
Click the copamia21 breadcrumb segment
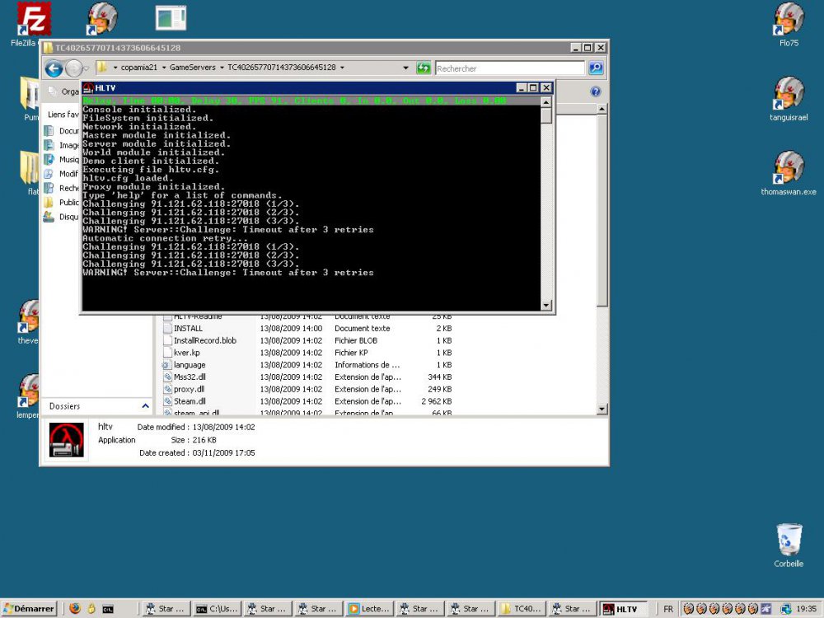click(x=138, y=68)
